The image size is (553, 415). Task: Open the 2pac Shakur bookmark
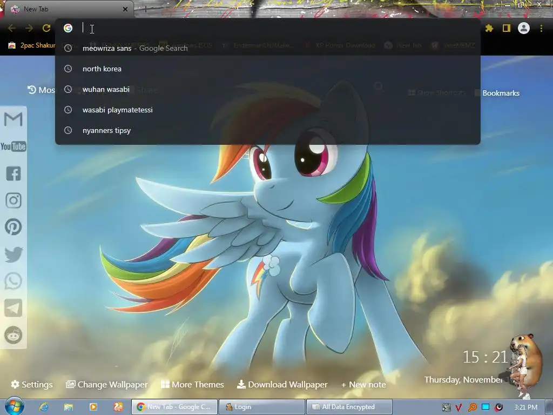[32, 45]
